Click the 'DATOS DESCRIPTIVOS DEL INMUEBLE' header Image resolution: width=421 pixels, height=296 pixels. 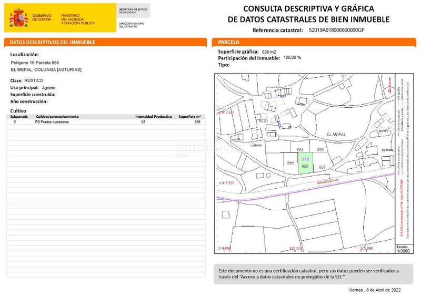click(x=52, y=43)
